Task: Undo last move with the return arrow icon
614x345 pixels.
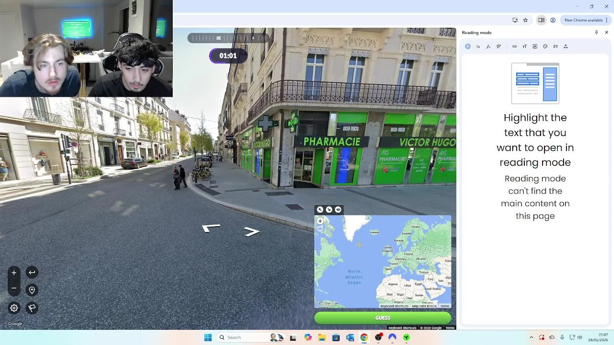Action: pos(32,273)
